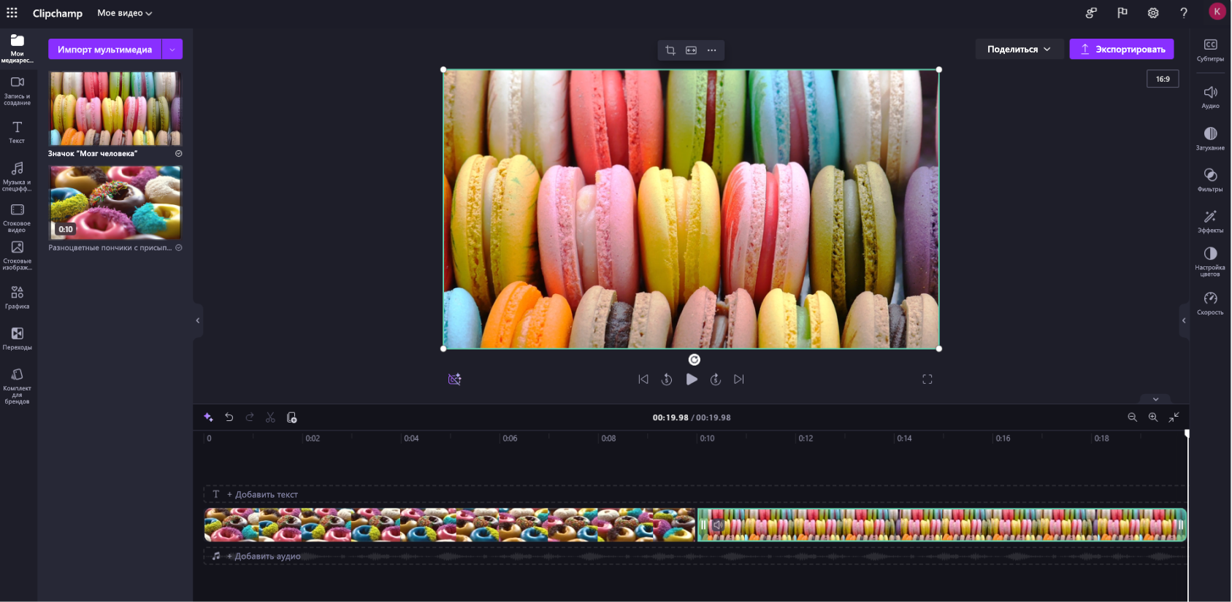This screenshot has width=1232, height=602.
Task: Open the 'Стоковые изображения' sidebar tab
Action: click(18, 255)
